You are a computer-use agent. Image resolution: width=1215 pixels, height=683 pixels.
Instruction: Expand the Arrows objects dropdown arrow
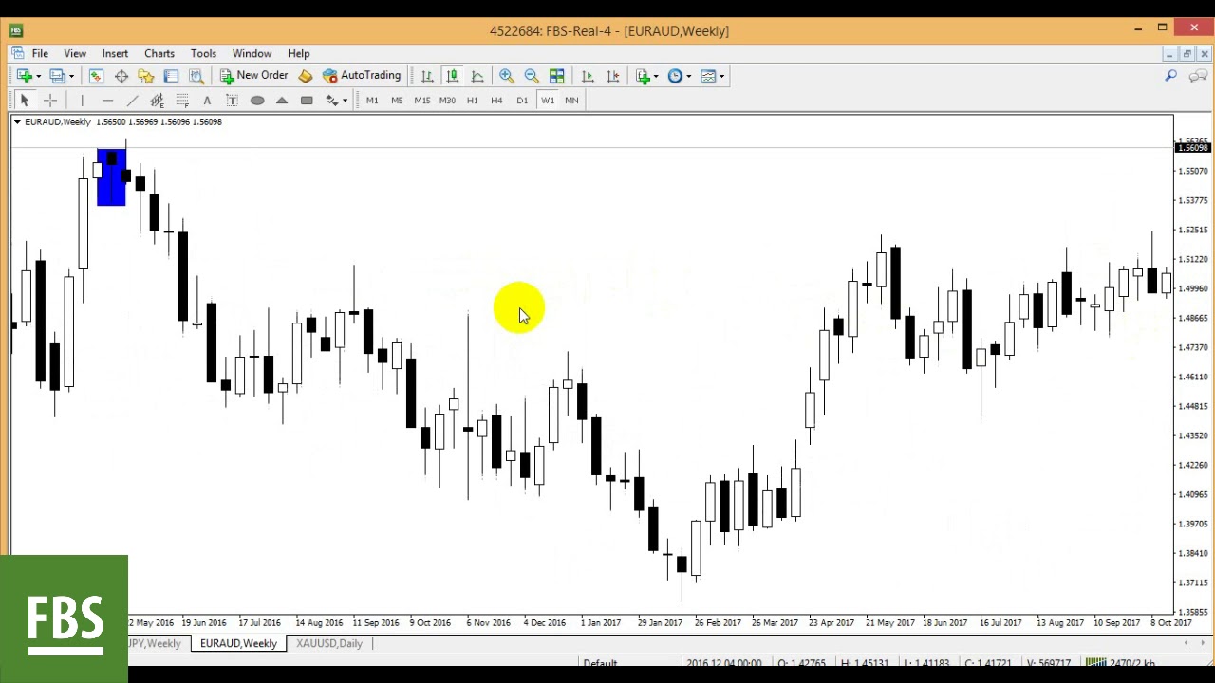[345, 101]
